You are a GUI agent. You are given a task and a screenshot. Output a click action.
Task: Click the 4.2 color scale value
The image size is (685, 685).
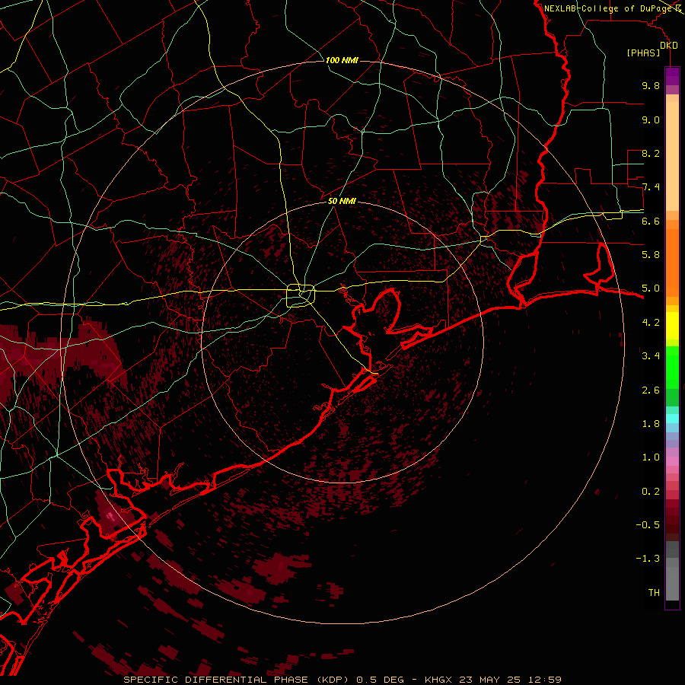[651, 323]
